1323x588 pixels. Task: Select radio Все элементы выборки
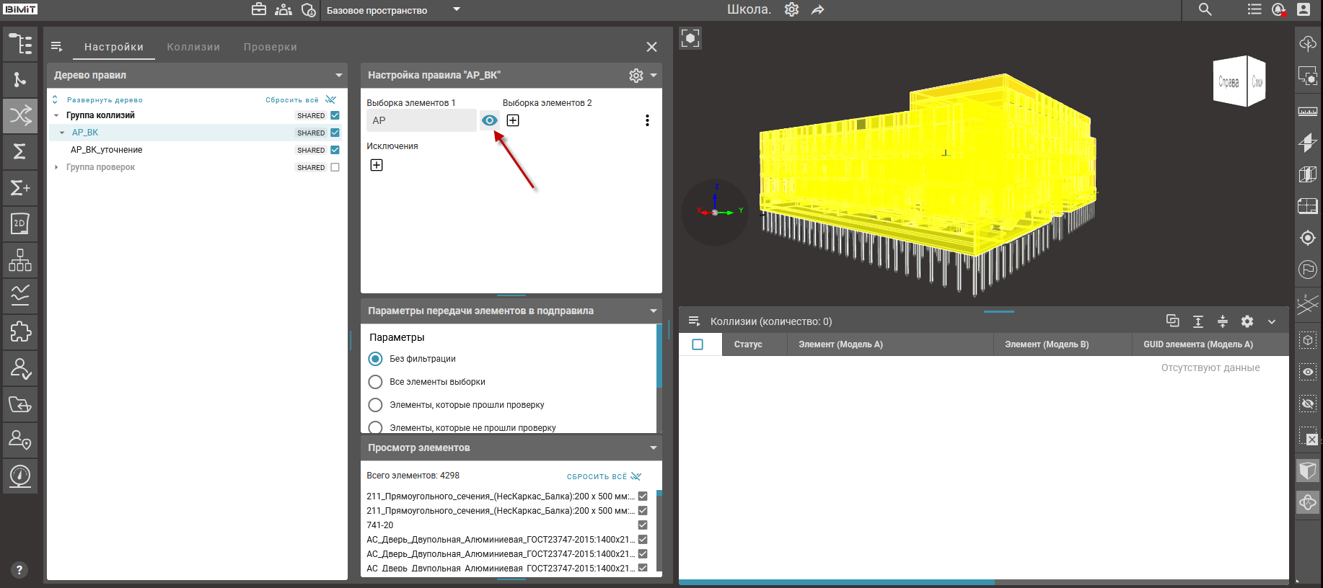point(375,382)
